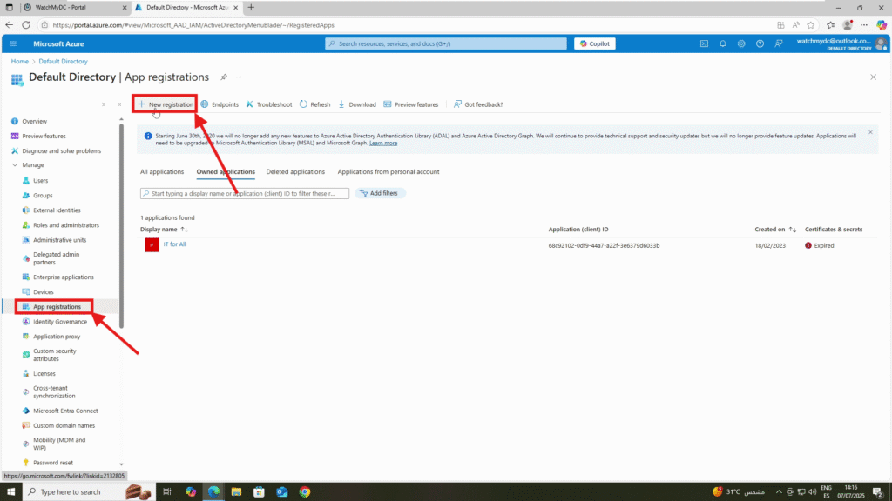The width and height of the screenshot is (892, 501).
Task: Go to Home breadcrumb
Action: click(x=20, y=62)
